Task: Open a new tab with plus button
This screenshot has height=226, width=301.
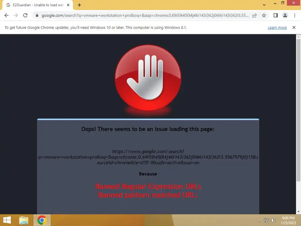Action: tap(79, 5)
